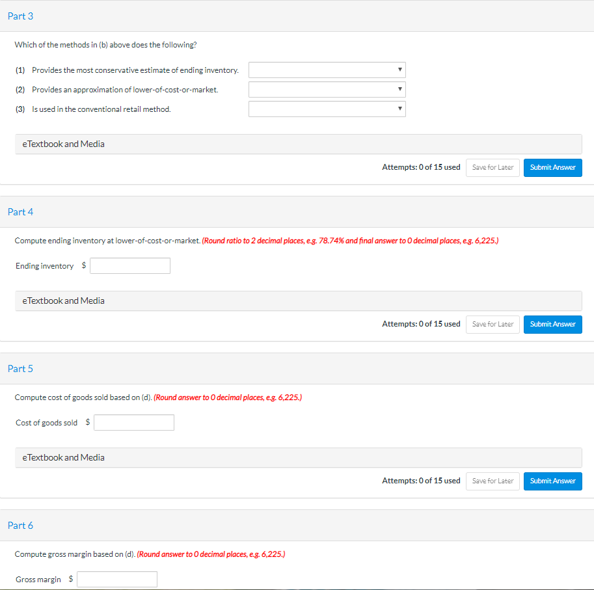Expand eTextbook and Media in Part 3
The height and width of the screenshot is (590, 594).
(63, 144)
